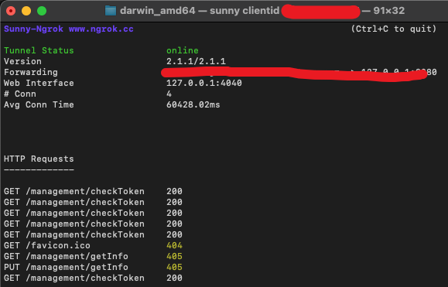
Task: Click the 'Sunny-Ngrok' heading text
Action: (x=33, y=29)
